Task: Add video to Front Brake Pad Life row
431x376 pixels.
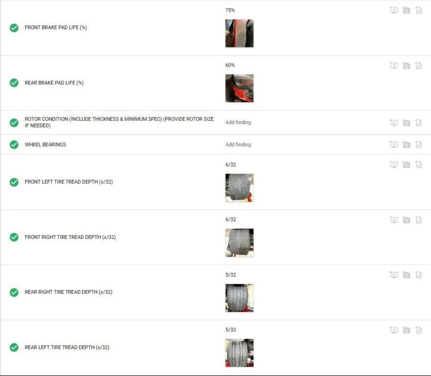Action: click(394, 10)
